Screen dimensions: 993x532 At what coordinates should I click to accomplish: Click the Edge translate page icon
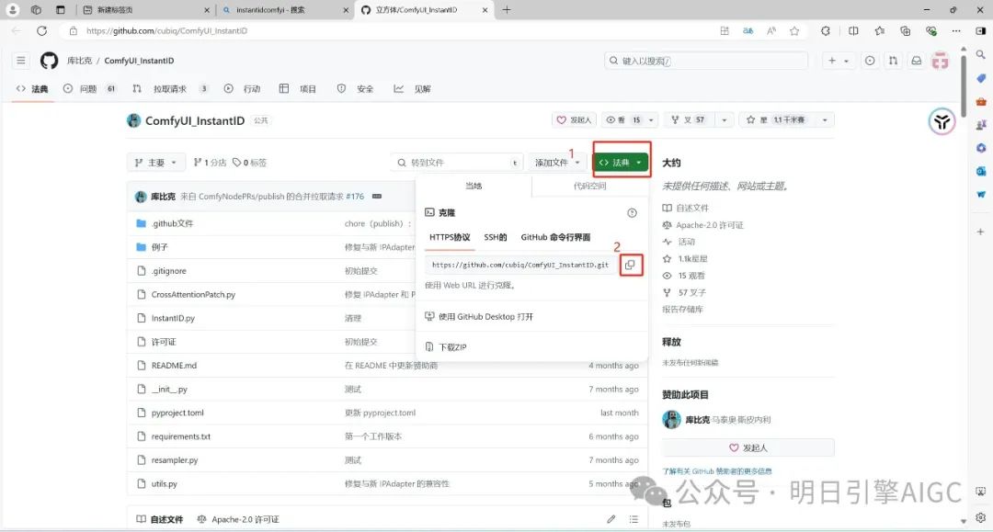tap(748, 30)
